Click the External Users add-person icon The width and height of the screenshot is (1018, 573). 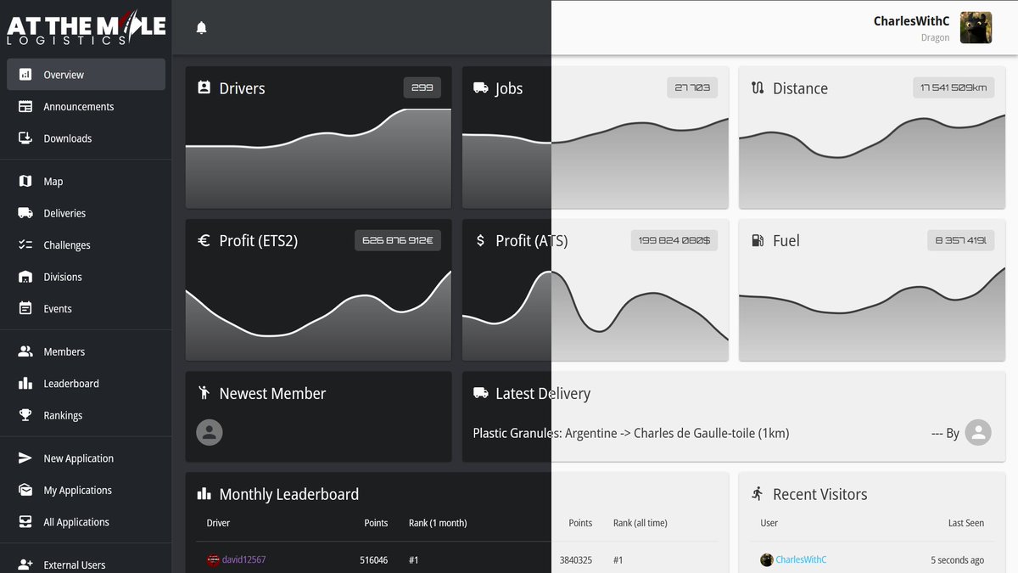point(25,565)
